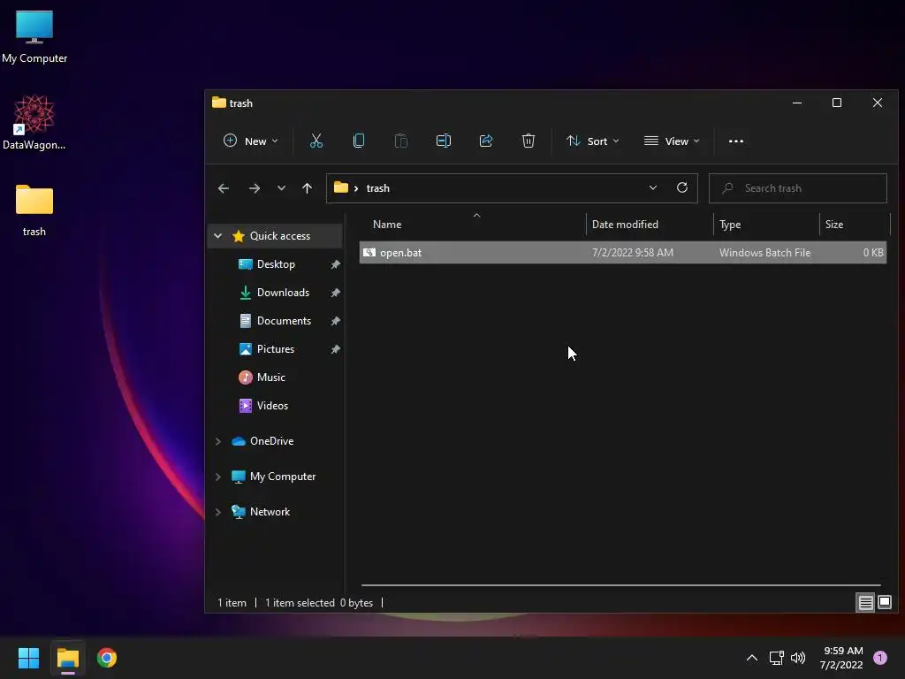Image resolution: width=905 pixels, height=679 pixels.
Task: Select trash folder on desktop
Action: [x=34, y=210]
